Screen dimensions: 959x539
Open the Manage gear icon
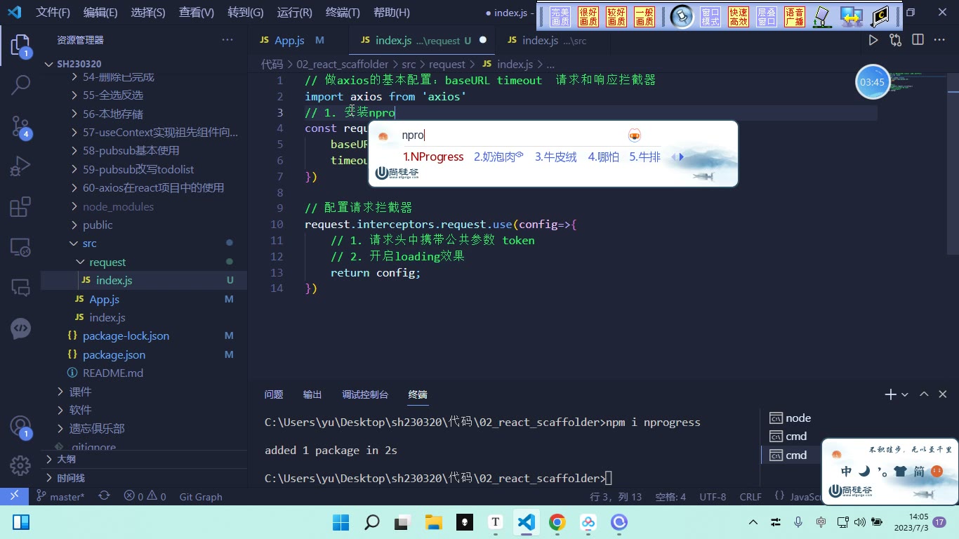(20, 465)
